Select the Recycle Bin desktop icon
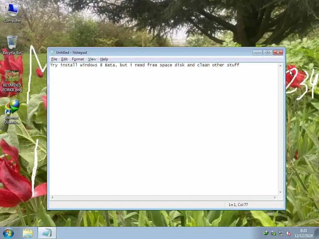This screenshot has width=319, height=239. pos(12,45)
